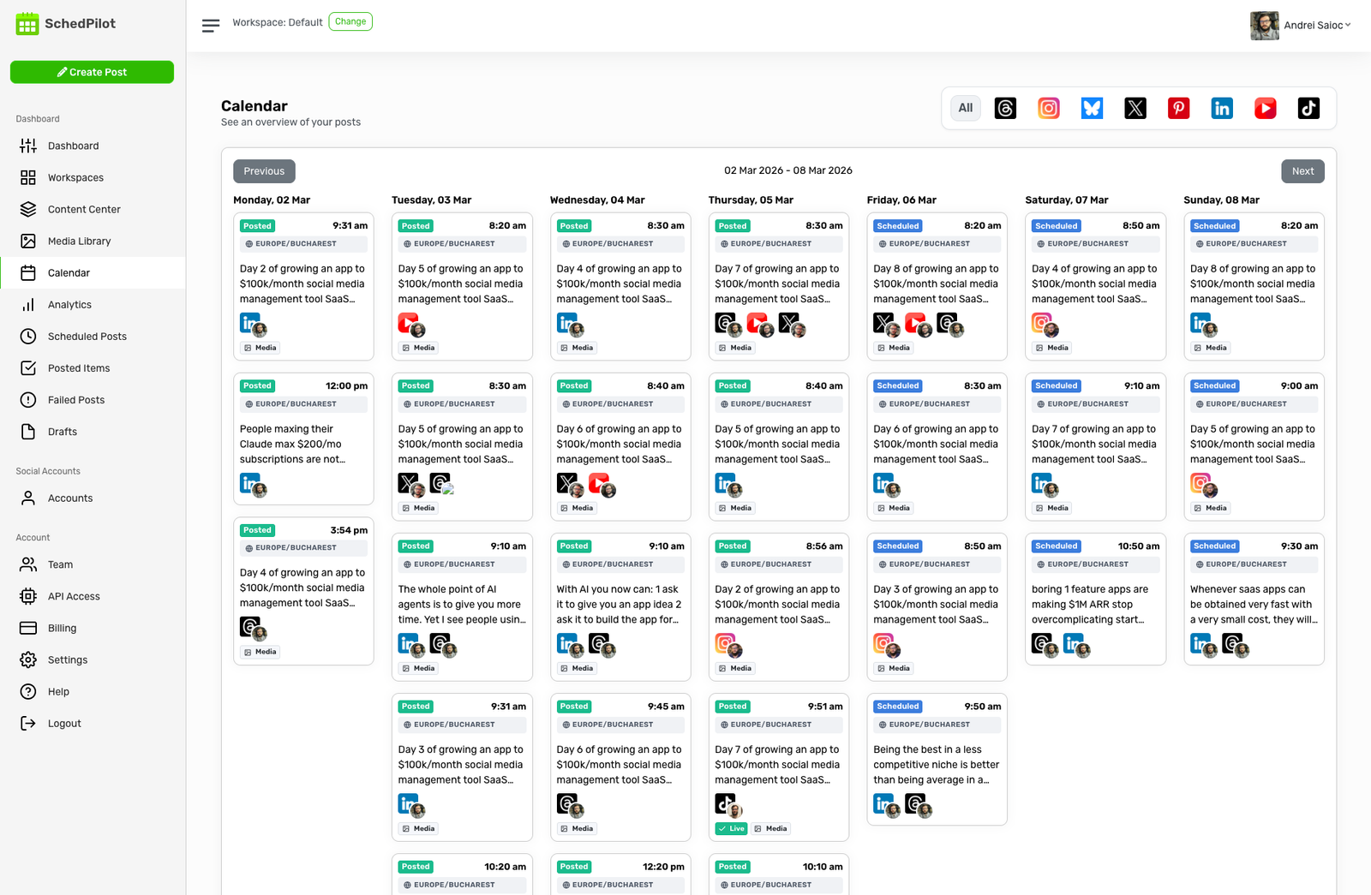This screenshot has height=895, width=1371.
Task: Go to the Next week
Action: [x=1302, y=171]
